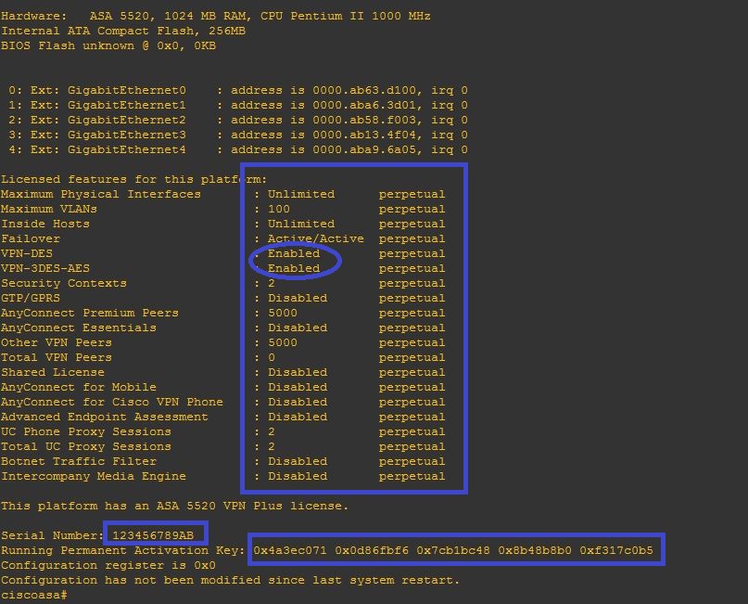The image size is (748, 604).
Task: Click the Maximum Physical Interfaces label
Action: pyautogui.click(x=101, y=194)
